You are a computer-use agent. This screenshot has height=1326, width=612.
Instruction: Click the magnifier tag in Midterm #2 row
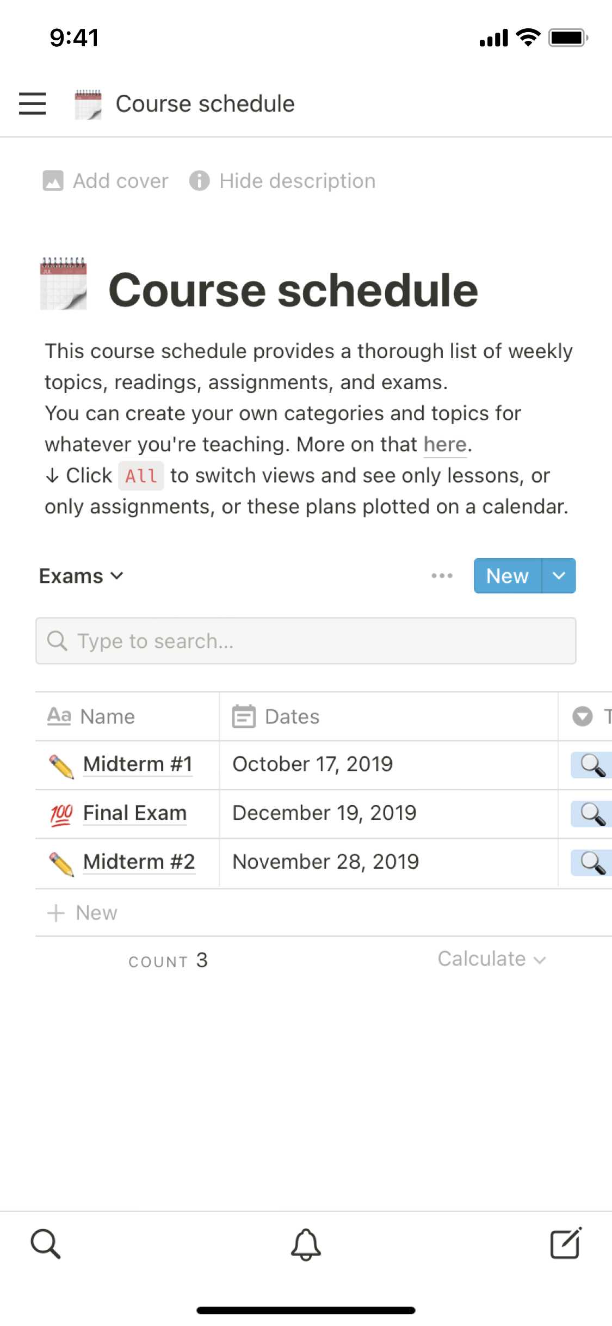(x=592, y=863)
